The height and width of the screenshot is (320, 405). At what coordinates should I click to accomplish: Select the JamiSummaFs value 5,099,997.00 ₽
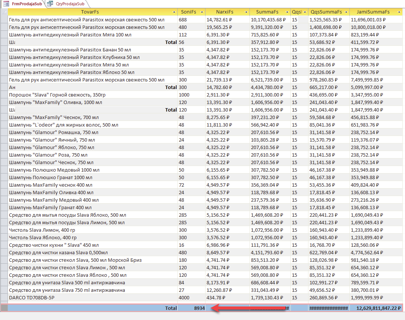tap(367, 87)
